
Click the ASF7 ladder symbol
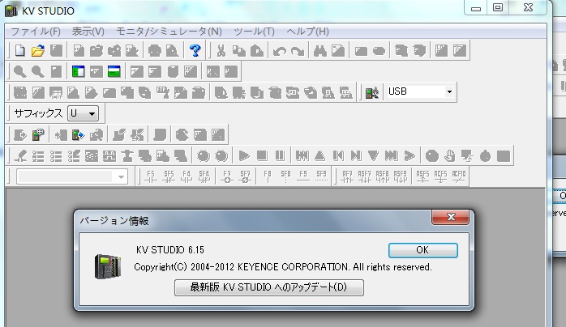click(x=365, y=176)
